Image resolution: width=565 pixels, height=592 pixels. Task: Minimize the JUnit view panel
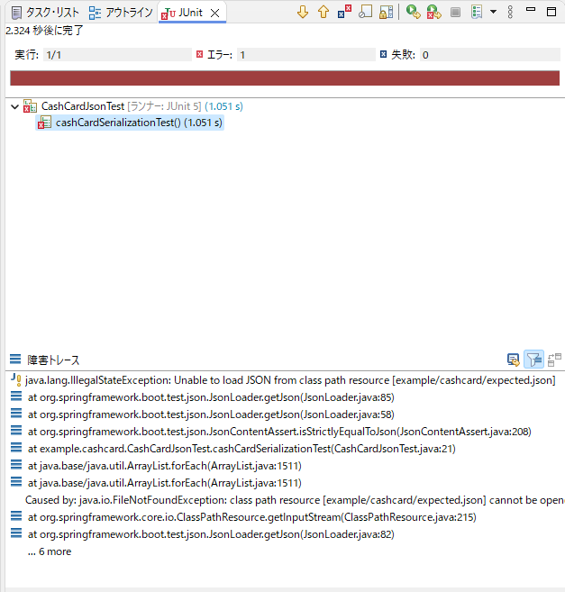pos(531,10)
